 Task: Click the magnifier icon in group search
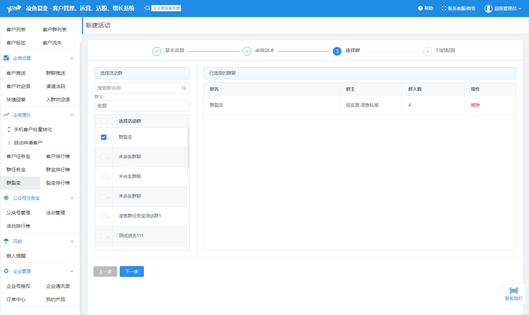coord(184,88)
